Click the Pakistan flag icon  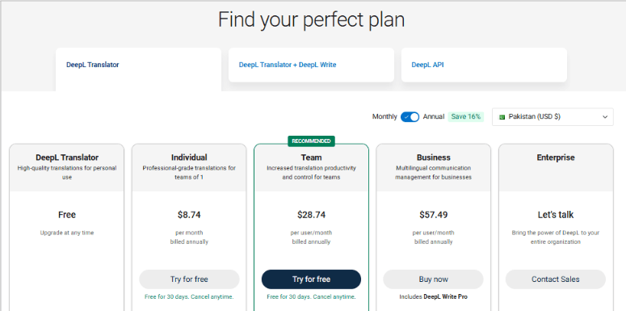[502, 117]
